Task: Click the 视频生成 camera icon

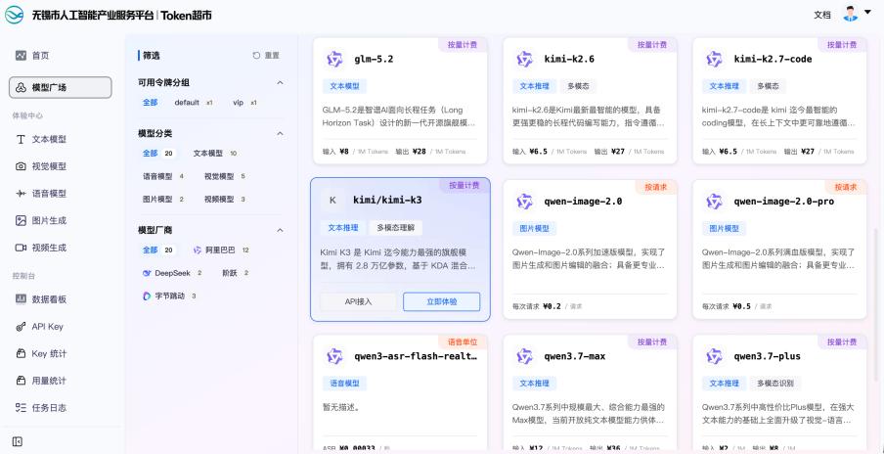Action: coord(21,248)
